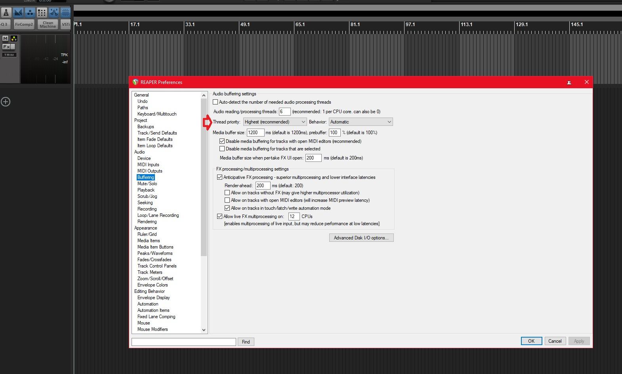Open the Track Meters preferences page
Image resolution: width=622 pixels, height=374 pixels.
pyautogui.click(x=150, y=272)
